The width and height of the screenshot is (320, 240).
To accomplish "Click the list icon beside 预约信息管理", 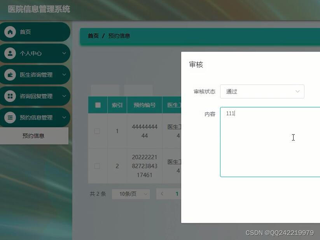I will coord(10,117).
